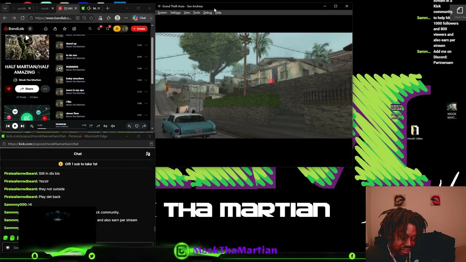Screen dimensions: 466x262
Task: Open BandLab chat messages icon
Action: point(107,29)
